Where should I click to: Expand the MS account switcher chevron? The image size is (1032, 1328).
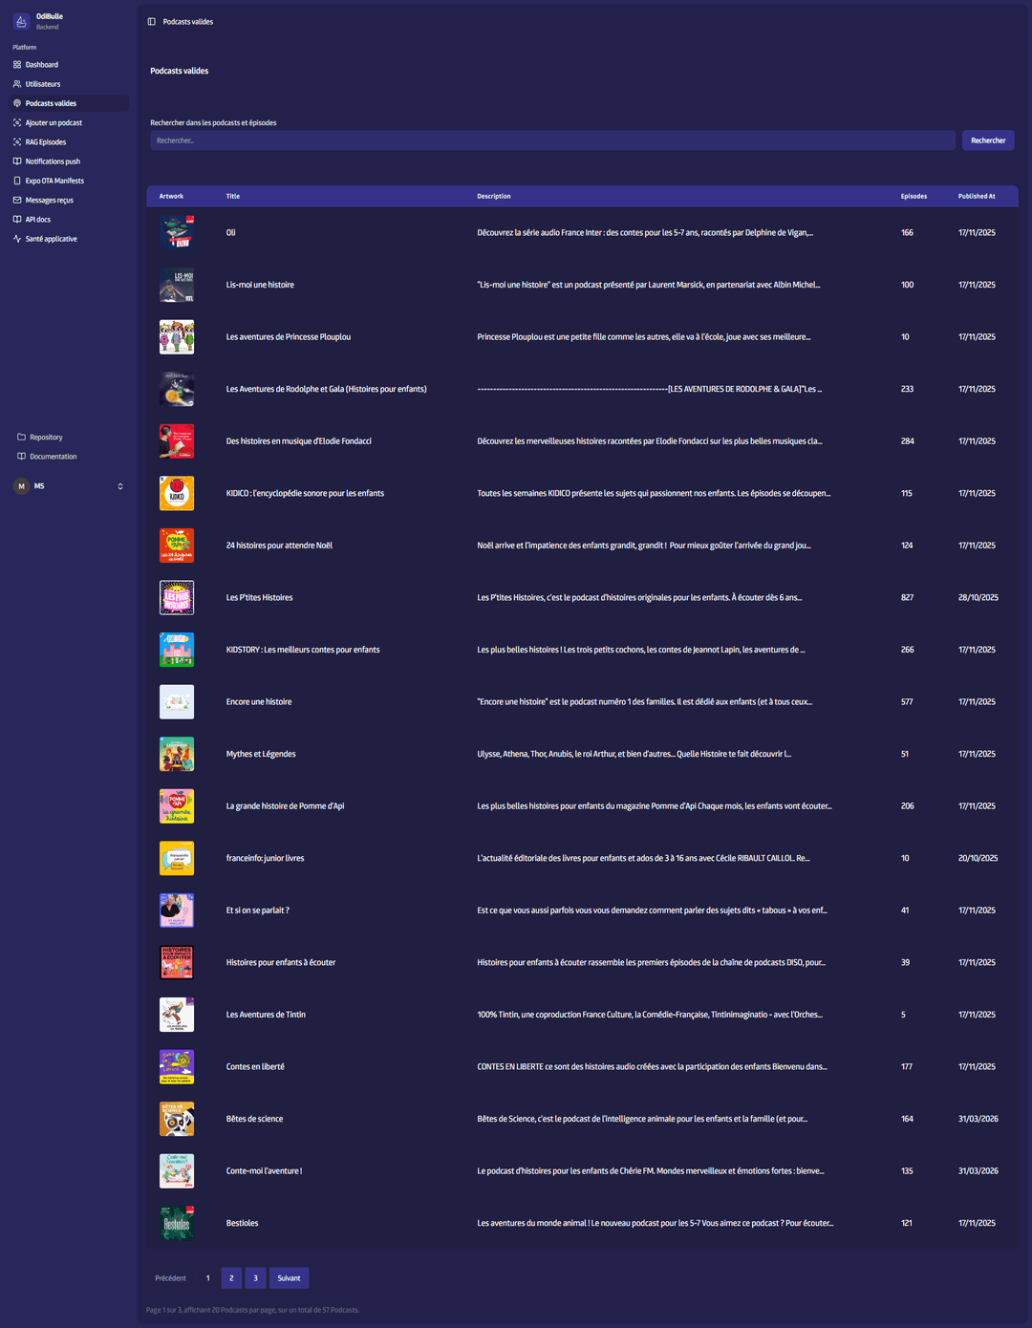(x=120, y=486)
